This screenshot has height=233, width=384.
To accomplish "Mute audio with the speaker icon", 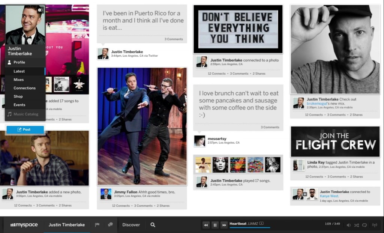I will pos(349,225).
